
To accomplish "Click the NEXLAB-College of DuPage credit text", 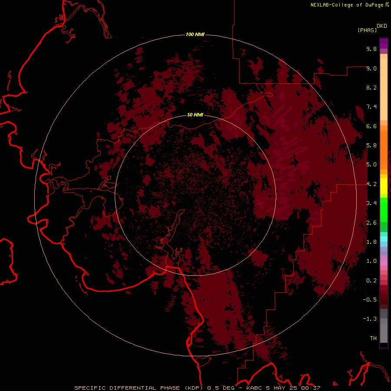I will coord(347,5).
